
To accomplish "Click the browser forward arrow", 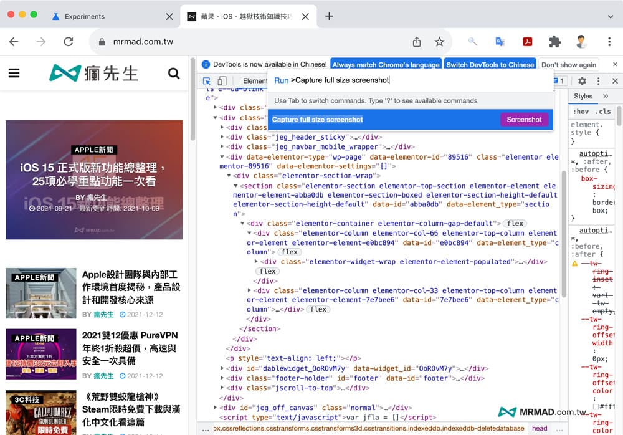I will click(x=41, y=42).
